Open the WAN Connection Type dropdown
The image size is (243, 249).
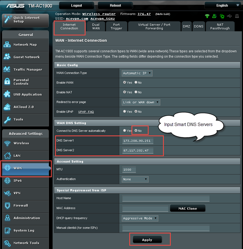tap(137, 73)
